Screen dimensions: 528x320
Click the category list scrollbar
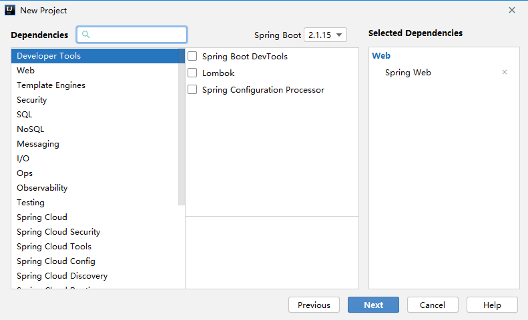click(x=182, y=127)
